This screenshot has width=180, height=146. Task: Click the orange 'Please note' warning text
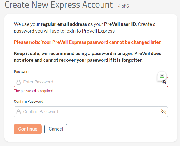click(88, 42)
